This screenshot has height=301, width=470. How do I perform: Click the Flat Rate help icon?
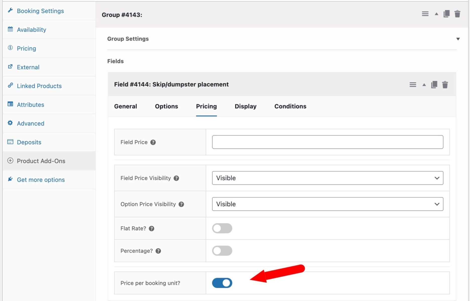point(152,229)
